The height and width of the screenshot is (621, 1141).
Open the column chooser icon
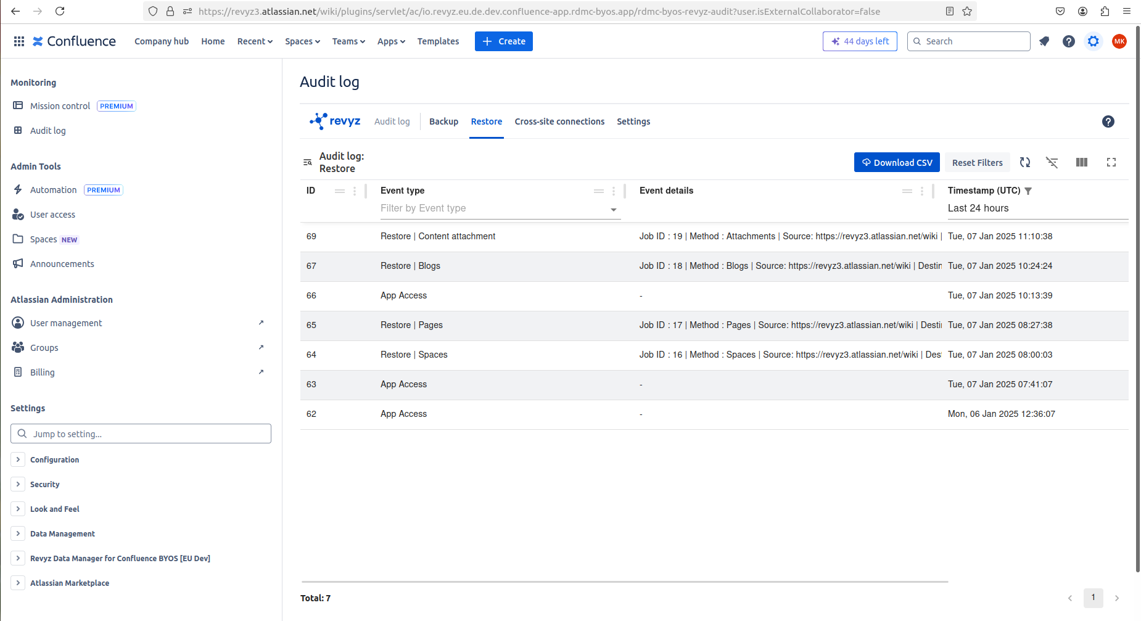pos(1082,162)
